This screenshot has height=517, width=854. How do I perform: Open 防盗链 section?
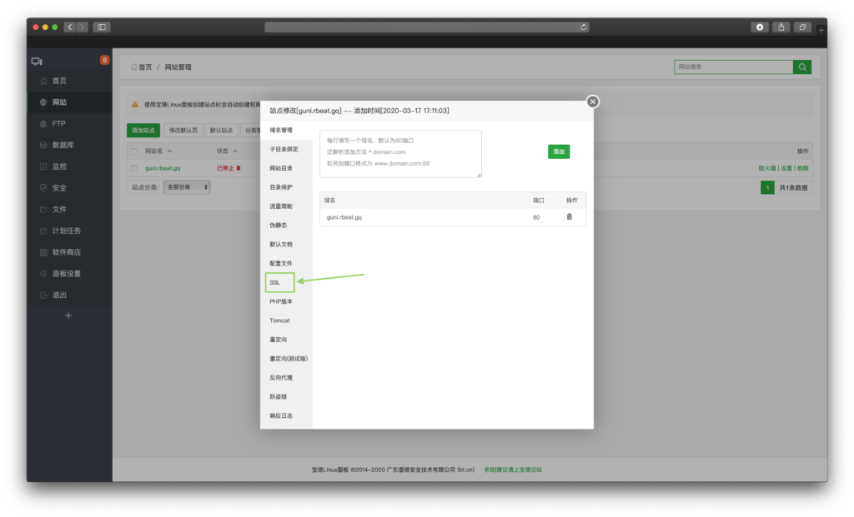point(279,396)
